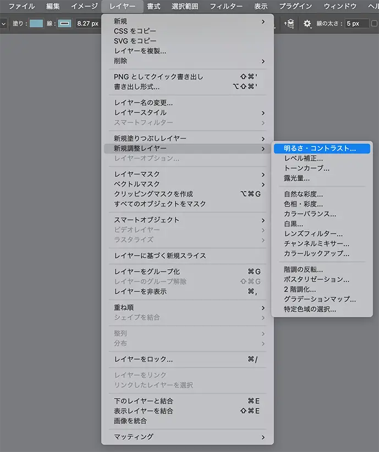
Task: Select レイヤーをグループ化
Action: click(188, 271)
